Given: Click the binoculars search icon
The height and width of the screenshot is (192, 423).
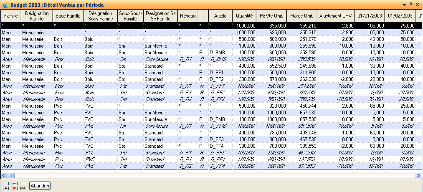Looking at the screenshot, I should [x=24, y=188].
